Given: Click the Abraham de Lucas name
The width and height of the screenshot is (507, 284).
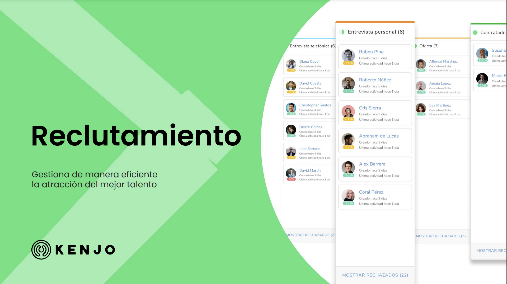Looking at the screenshot, I should [379, 136].
